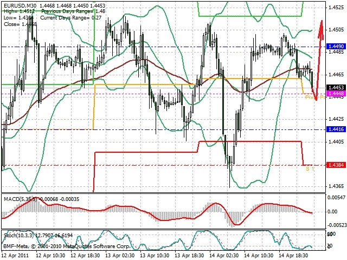Click the 13 Apr 02:30 time label

(x=120, y=256)
